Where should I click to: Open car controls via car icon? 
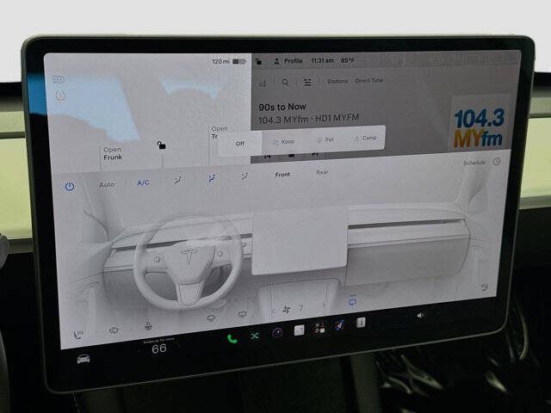pos(84,359)
